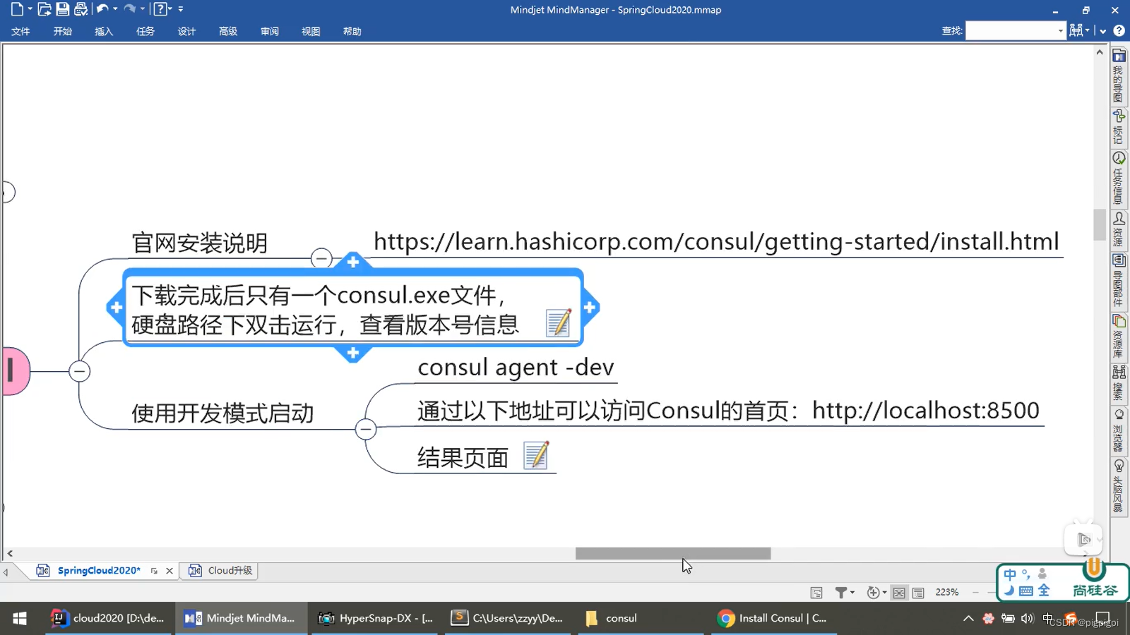Save the map with the floppy disk icon
The width and height of the screenshot is (1130, 635).
[x=63, y=9]
